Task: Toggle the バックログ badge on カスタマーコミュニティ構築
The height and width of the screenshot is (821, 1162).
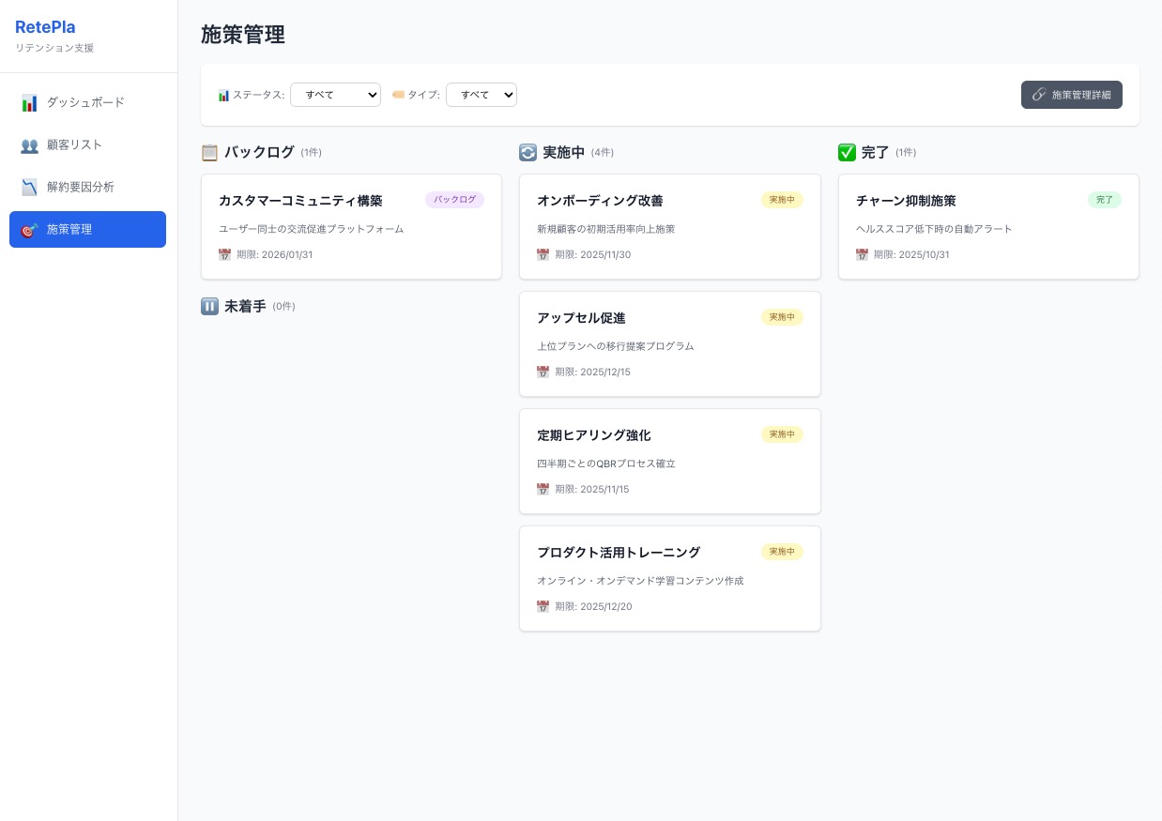Action: 454,199
